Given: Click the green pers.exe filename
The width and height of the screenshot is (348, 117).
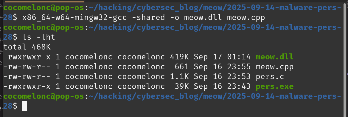Looking at the screenshot, I should point(274,87).
